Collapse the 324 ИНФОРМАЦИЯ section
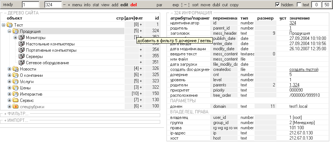The height and width of the screenshot is (144, 333). pyautogui.click(x=191, y=13)
